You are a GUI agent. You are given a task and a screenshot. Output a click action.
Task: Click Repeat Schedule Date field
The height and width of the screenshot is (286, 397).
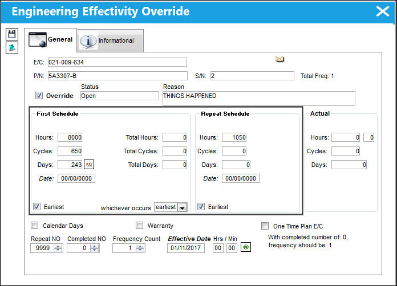coord(241,178)
